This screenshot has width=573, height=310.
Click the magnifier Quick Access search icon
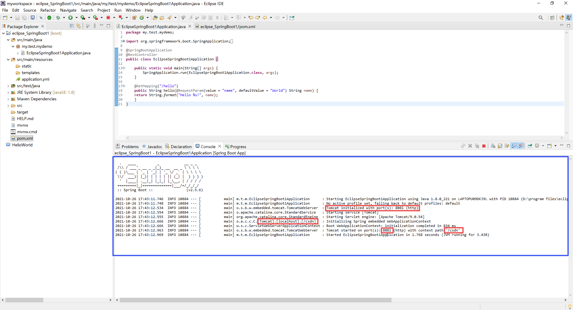(x=541, y=18)
